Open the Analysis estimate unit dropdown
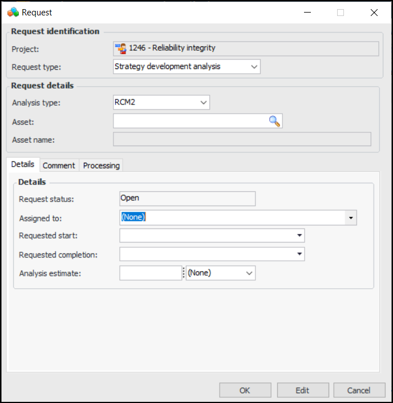The height and width of the screenshot is (403, 393). pyautogui.click(x=249, y=273)
